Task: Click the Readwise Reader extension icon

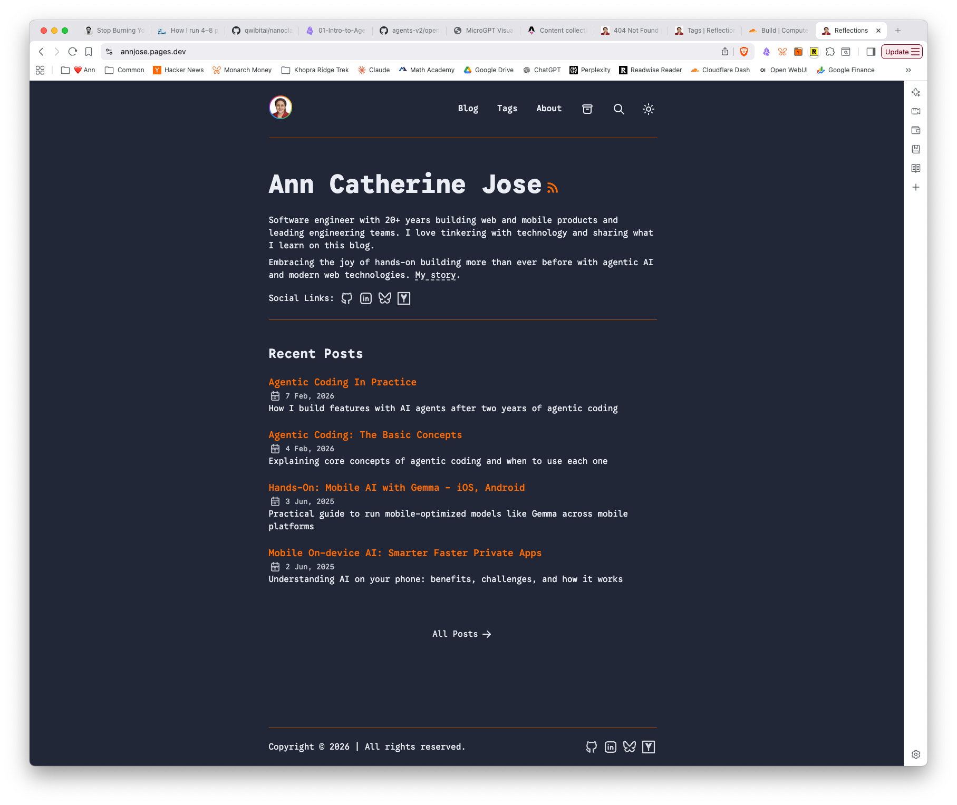Action: point(815,52)
